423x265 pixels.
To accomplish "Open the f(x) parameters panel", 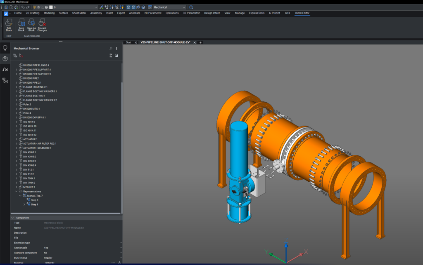I will (x=5, y=69).
